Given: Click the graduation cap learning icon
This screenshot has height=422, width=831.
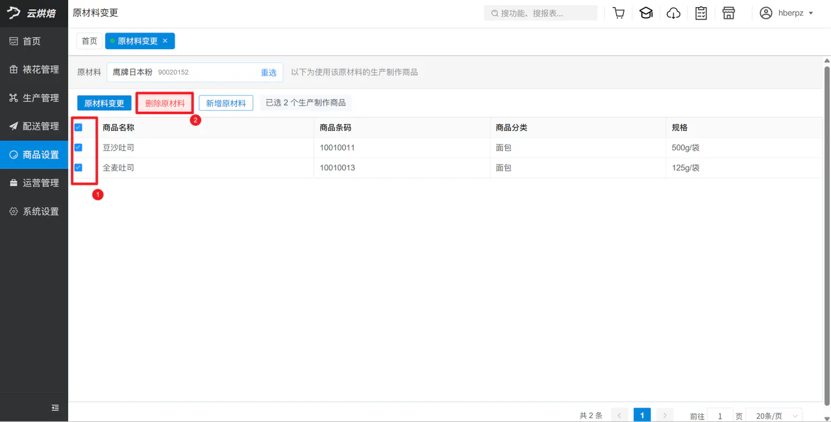Looking at the screenshot, I should [x=646, y=13].
